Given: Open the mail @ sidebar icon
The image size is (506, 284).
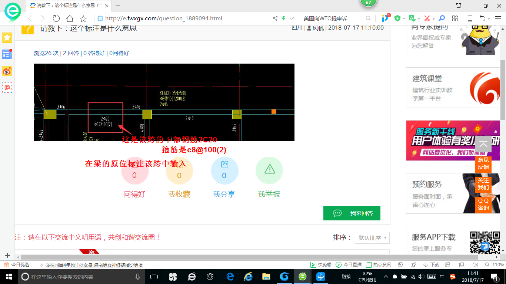Looking at the screenshot, I should 7,88.
